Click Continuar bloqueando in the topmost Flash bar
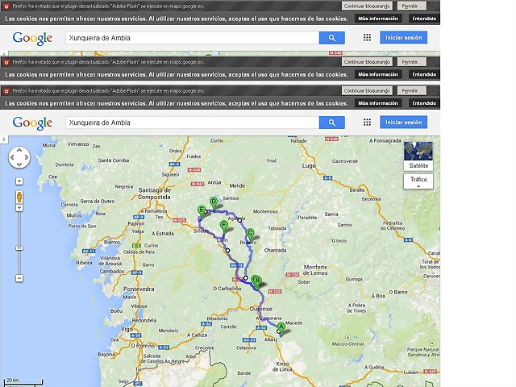516x387 pixels. point(367,6)
